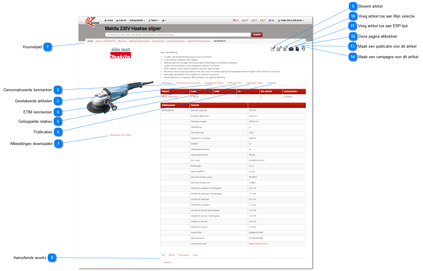Screen dimensions: 423x271
Task: Switch language to French (FR flag)
Action: coord(254,20)
